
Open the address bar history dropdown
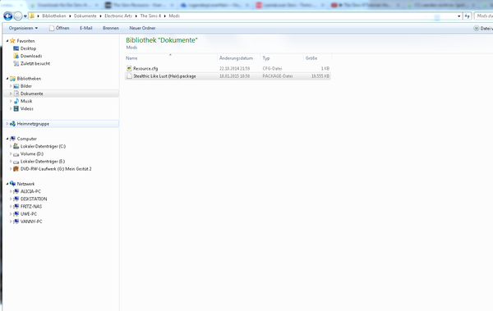tap(458, 16)
